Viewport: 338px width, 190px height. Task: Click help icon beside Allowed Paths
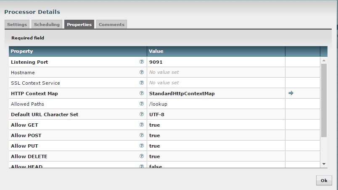[x=142, y=104]
